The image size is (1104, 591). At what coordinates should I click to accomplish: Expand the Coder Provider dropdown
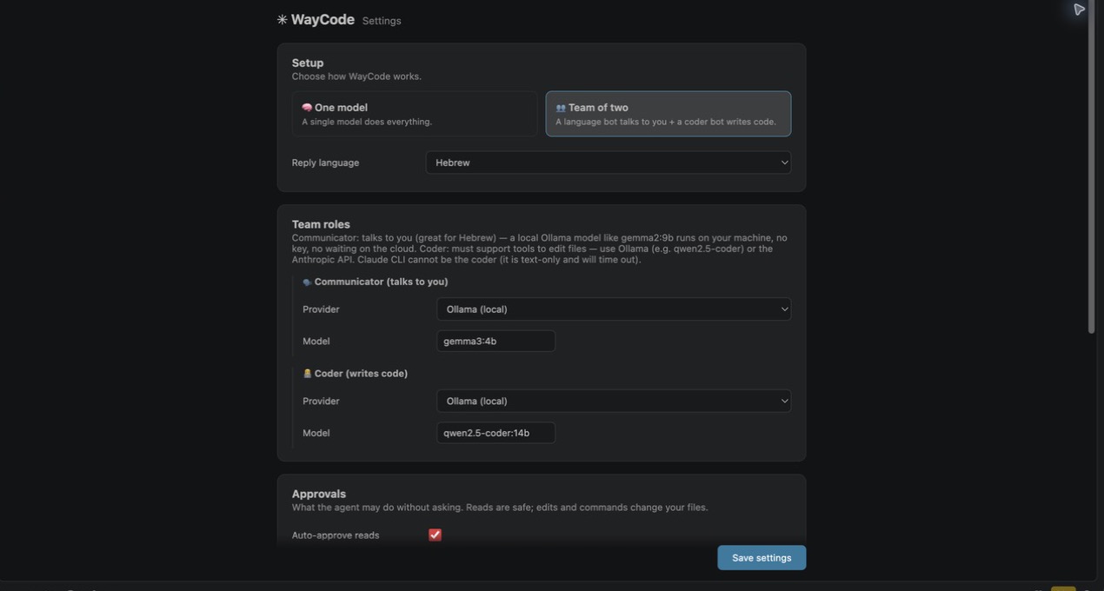click(614, 401)
